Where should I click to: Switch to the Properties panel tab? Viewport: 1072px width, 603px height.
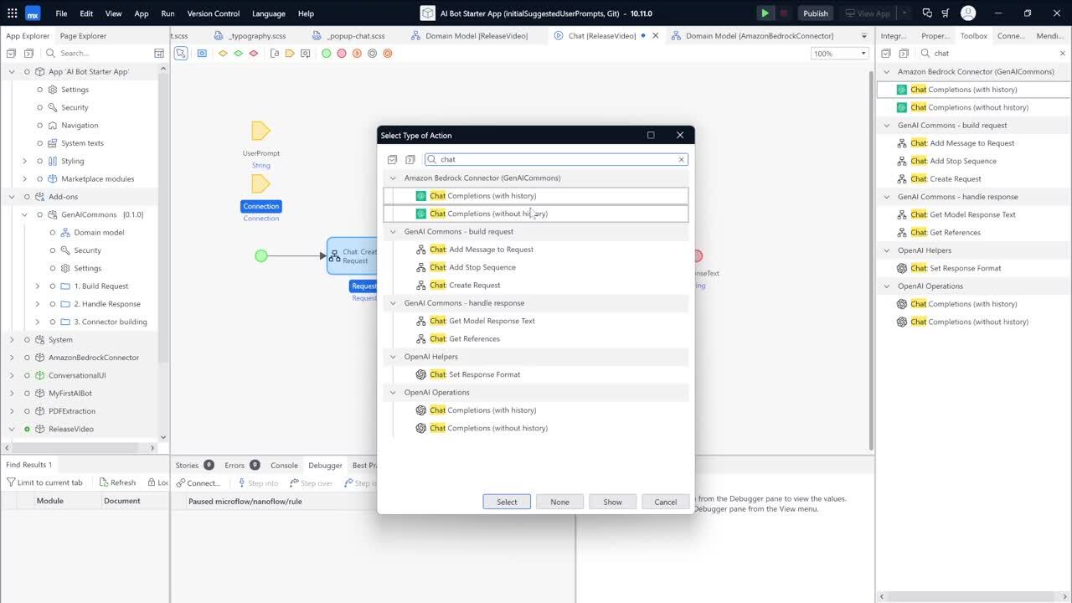935,36
